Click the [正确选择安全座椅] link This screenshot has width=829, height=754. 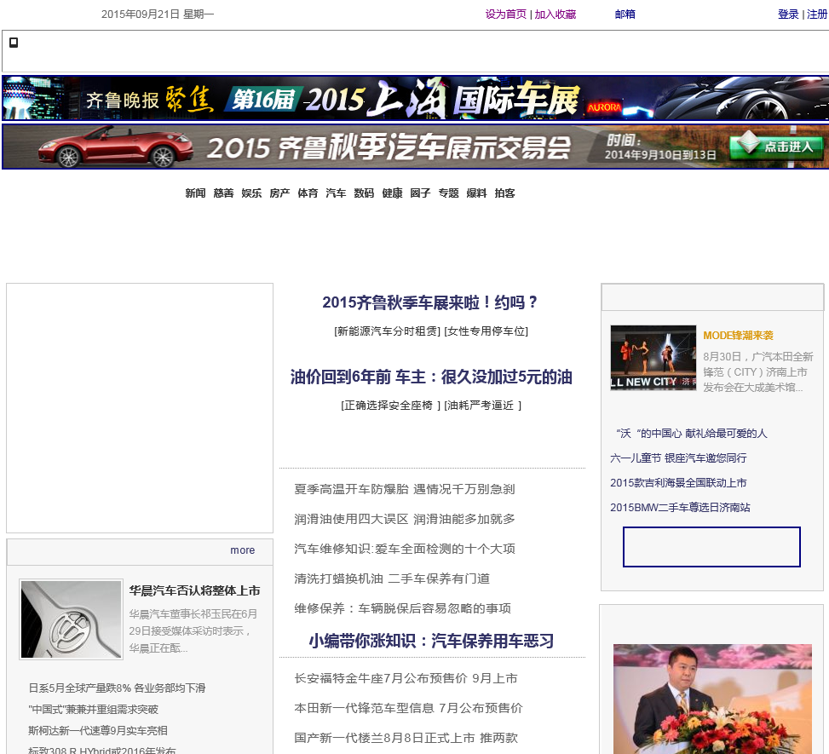391,406
